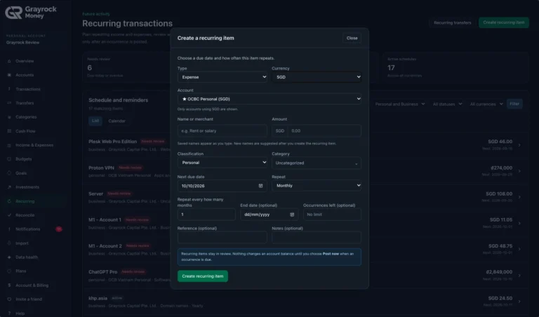The image size is (539, 317).
Task: Click the Income & Expenses sidebar icon
Action: (x=9, y=145)
